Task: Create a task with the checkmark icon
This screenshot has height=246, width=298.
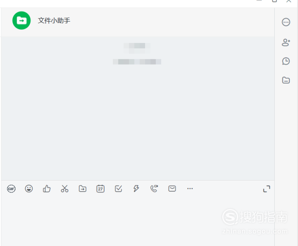Action: (x=118, y=189)
